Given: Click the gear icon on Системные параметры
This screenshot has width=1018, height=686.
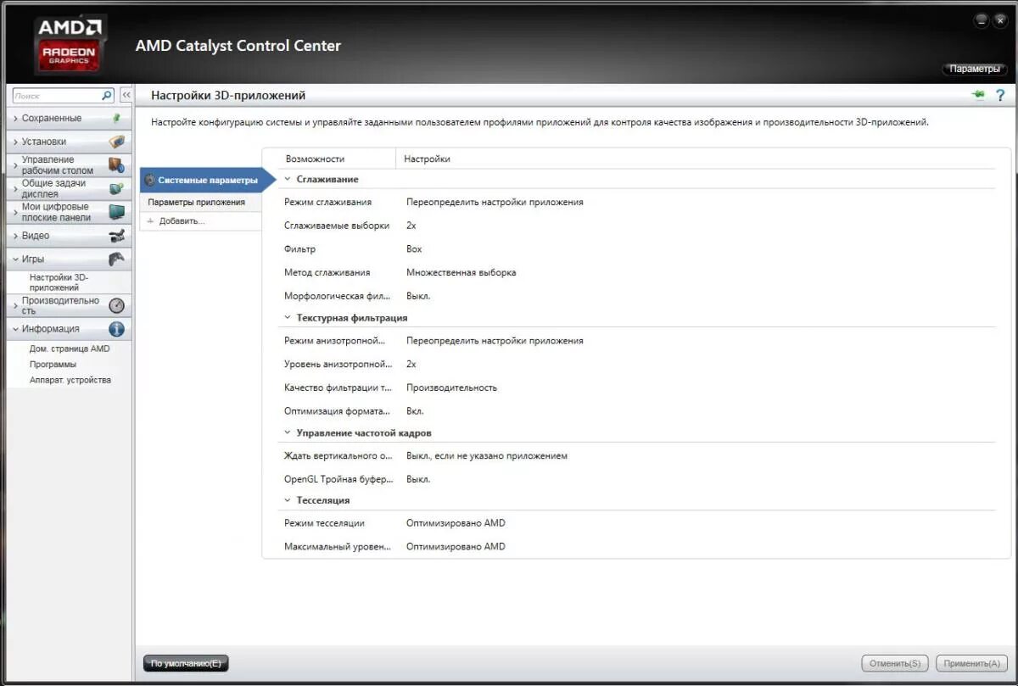Looking at the screenshot, I should point(150,180).
